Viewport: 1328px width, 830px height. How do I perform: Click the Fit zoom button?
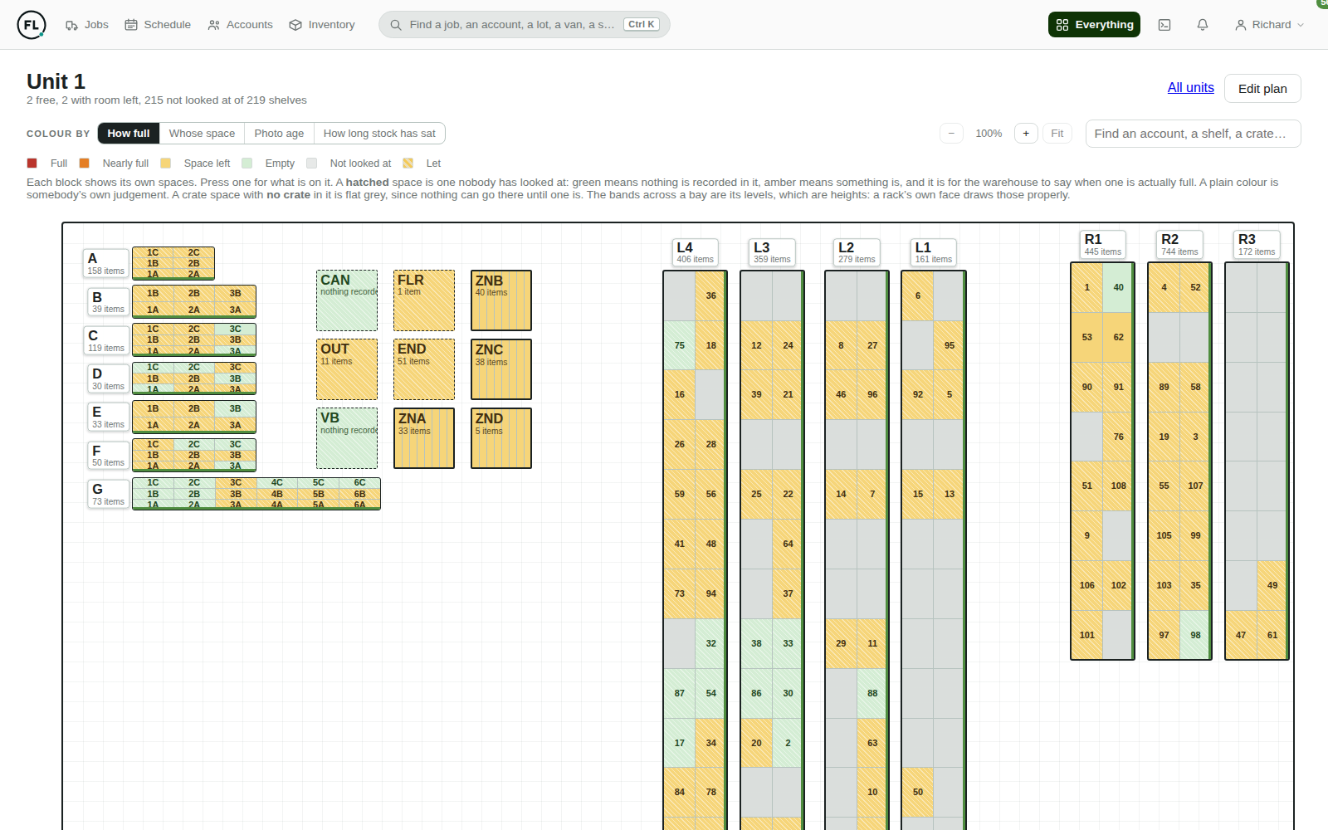(1057, 134)
